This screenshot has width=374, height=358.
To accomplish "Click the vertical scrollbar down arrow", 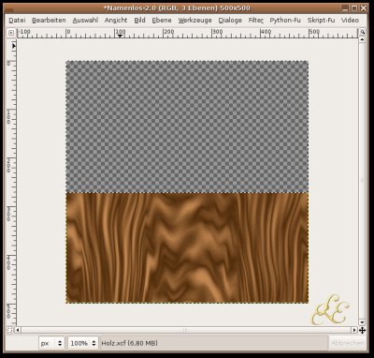I will point(362,322).
